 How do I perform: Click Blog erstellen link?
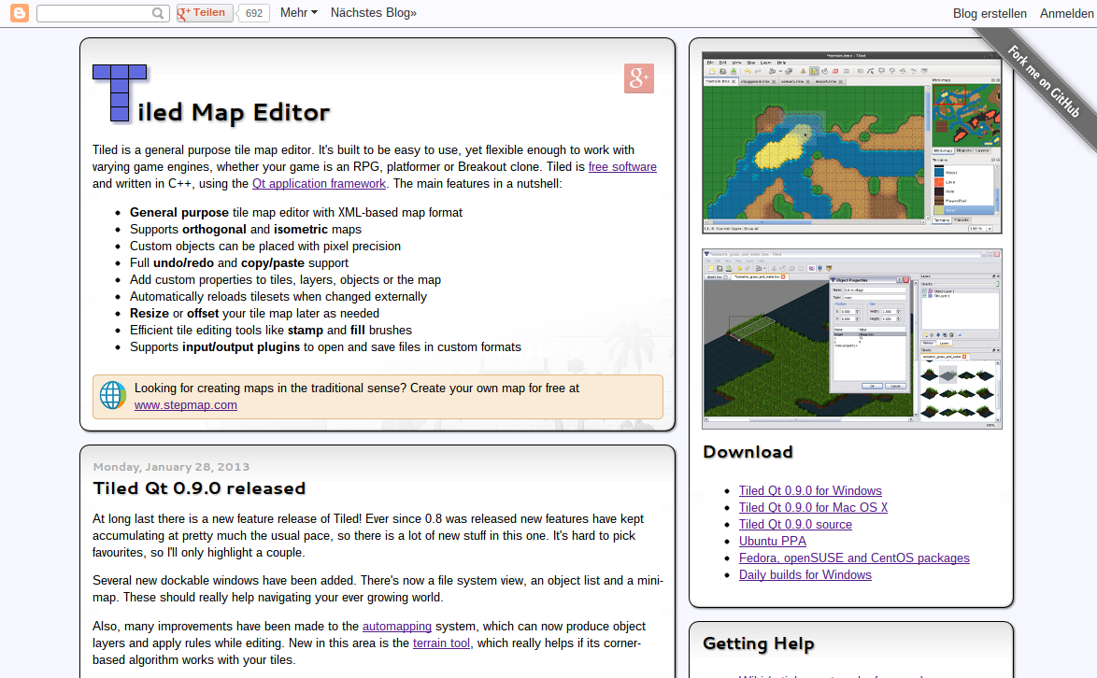[x=990, y=13]
